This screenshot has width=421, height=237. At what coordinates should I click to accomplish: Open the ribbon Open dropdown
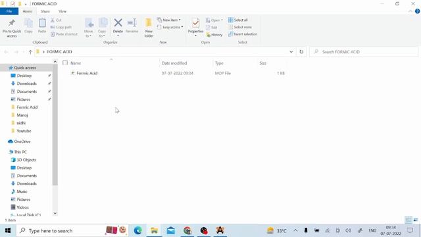coord(214,20)
